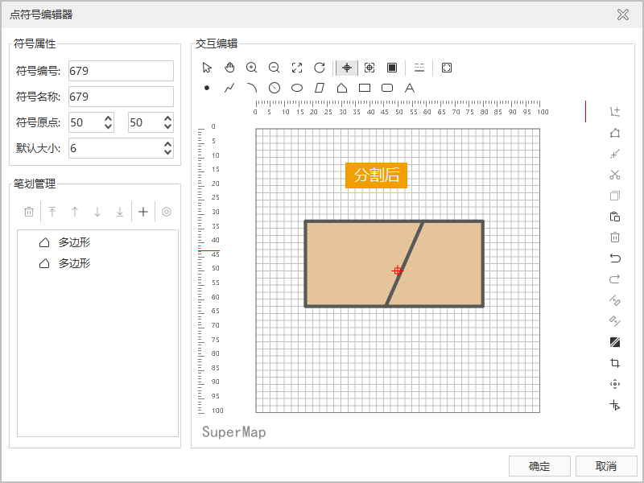
Task: Click the zoom in magnifier icon
Action: tap(252, 68)
